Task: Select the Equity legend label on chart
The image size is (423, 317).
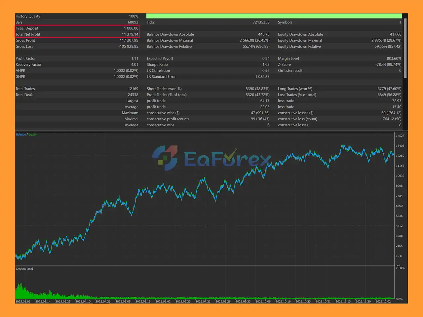Action: (x=32, y=135)
